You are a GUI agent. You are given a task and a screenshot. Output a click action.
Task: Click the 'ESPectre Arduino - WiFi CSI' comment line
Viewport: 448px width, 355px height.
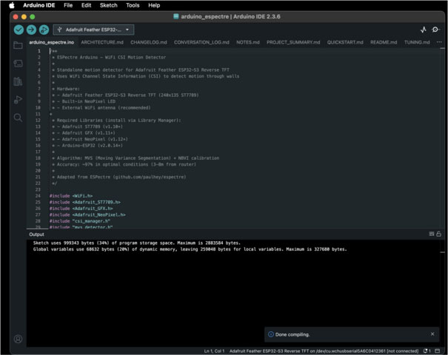[x=109, y=58]
